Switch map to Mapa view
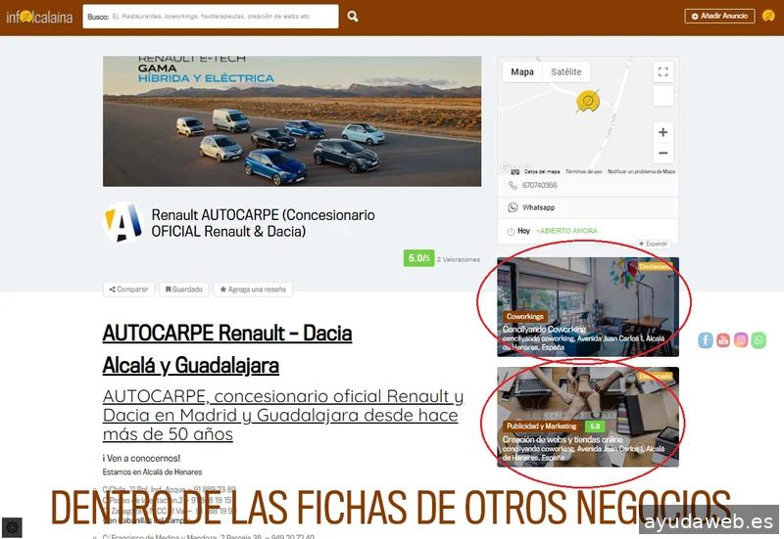 522,71
